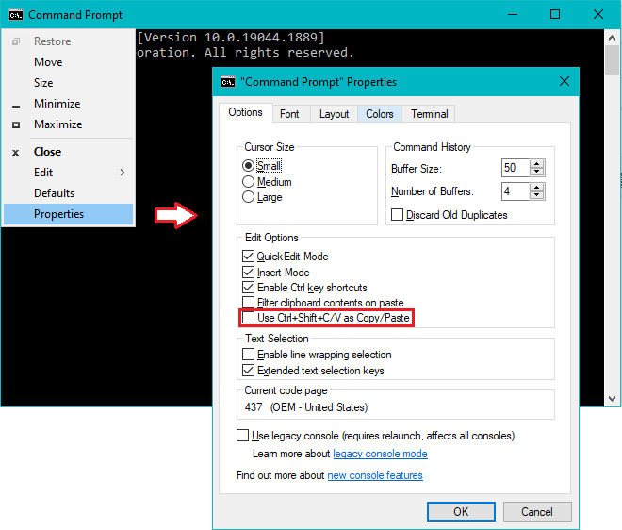This screenshot has width=622, height=530.
Task: Disable Enable Ctrl key shortcuts checkbox
Action: (248, 287)
